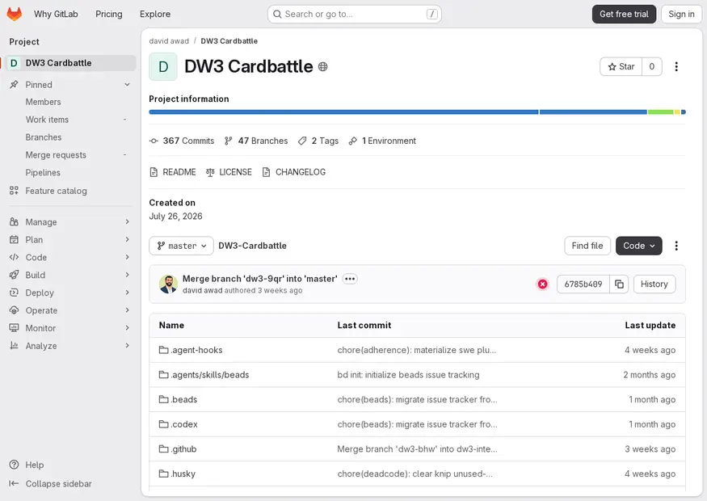Open Pipelines in the sidebar

tap(43, 172)
